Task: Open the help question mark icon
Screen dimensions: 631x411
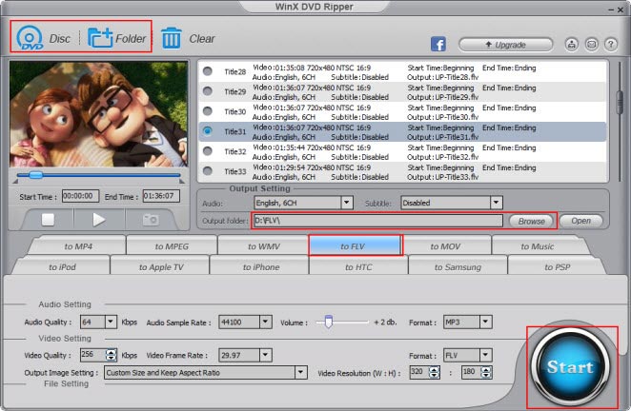Action: [x=611, y=44]
